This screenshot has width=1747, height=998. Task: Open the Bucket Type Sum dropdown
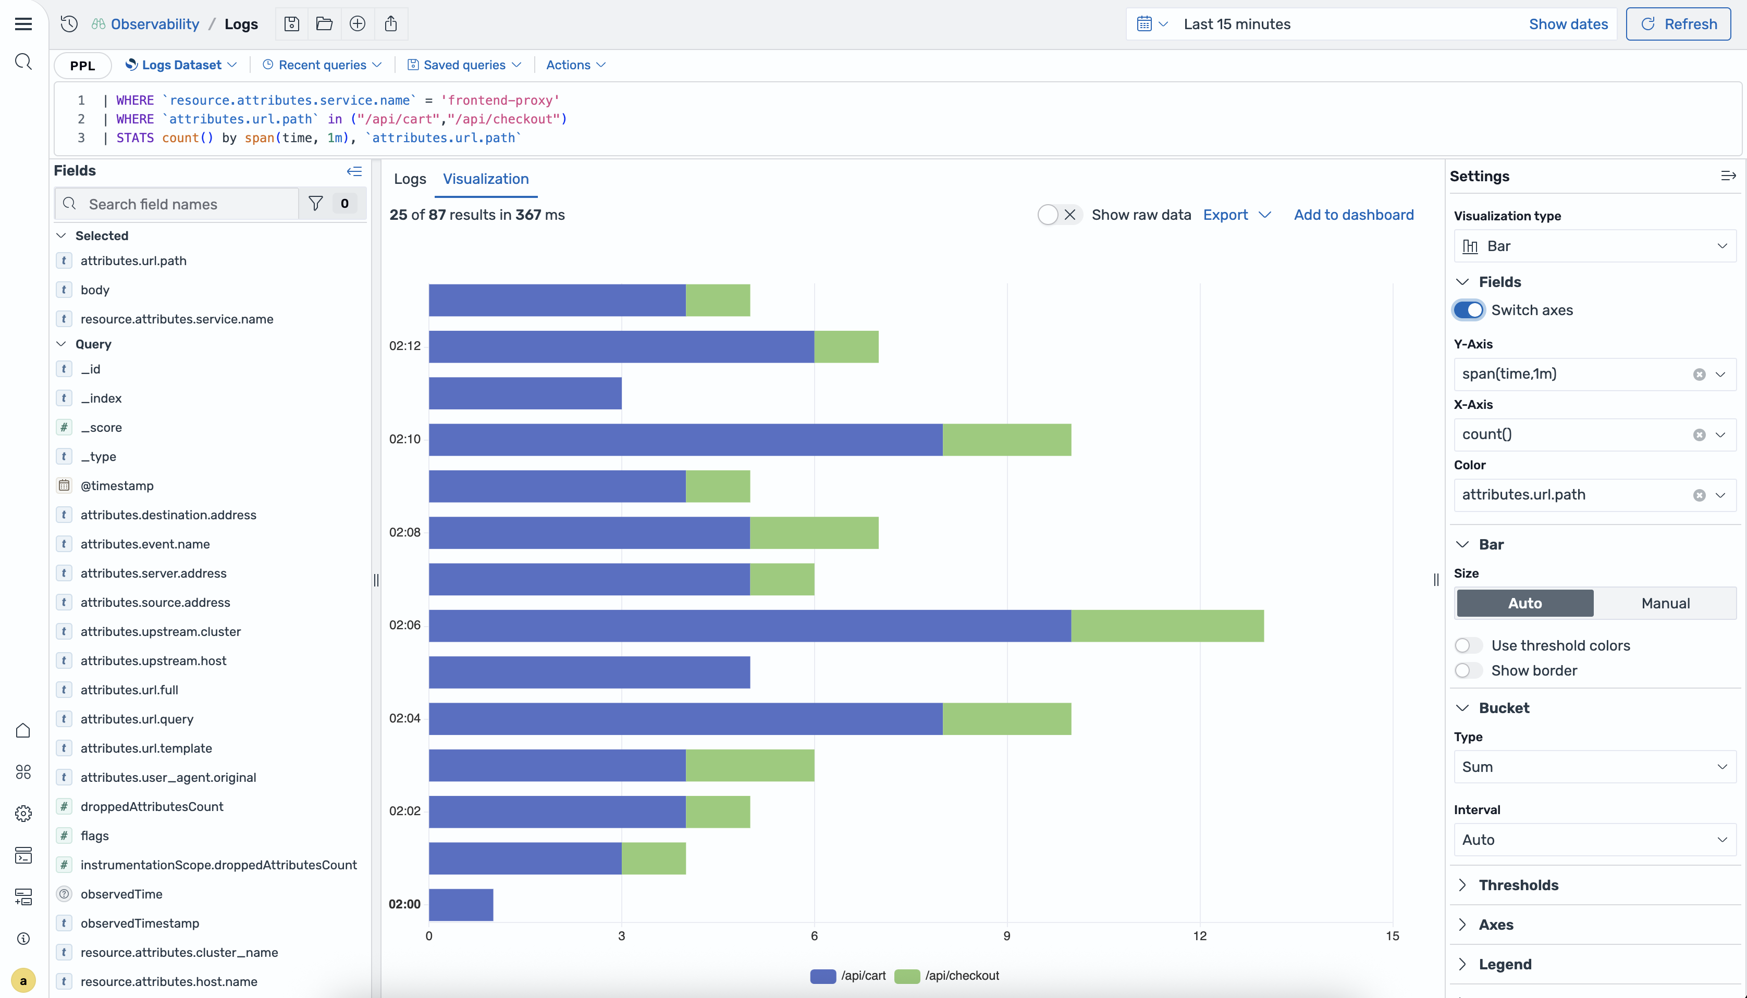tap(1594, 766)
